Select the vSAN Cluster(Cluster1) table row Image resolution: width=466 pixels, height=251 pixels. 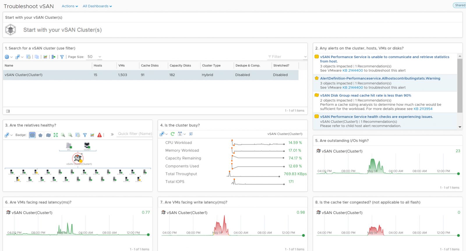click(151, 75)
